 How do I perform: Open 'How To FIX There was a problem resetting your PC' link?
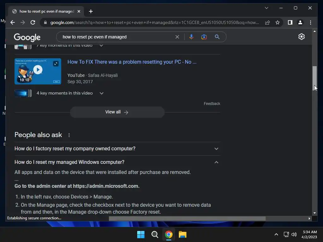132,62
